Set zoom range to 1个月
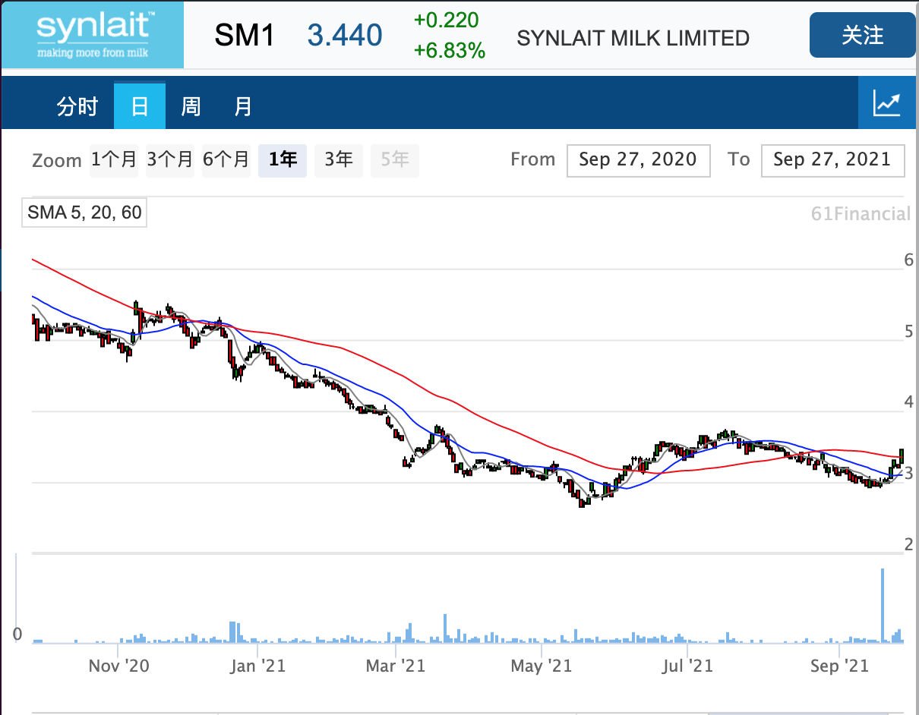919x715 pixels. click(x=114, y=160)
